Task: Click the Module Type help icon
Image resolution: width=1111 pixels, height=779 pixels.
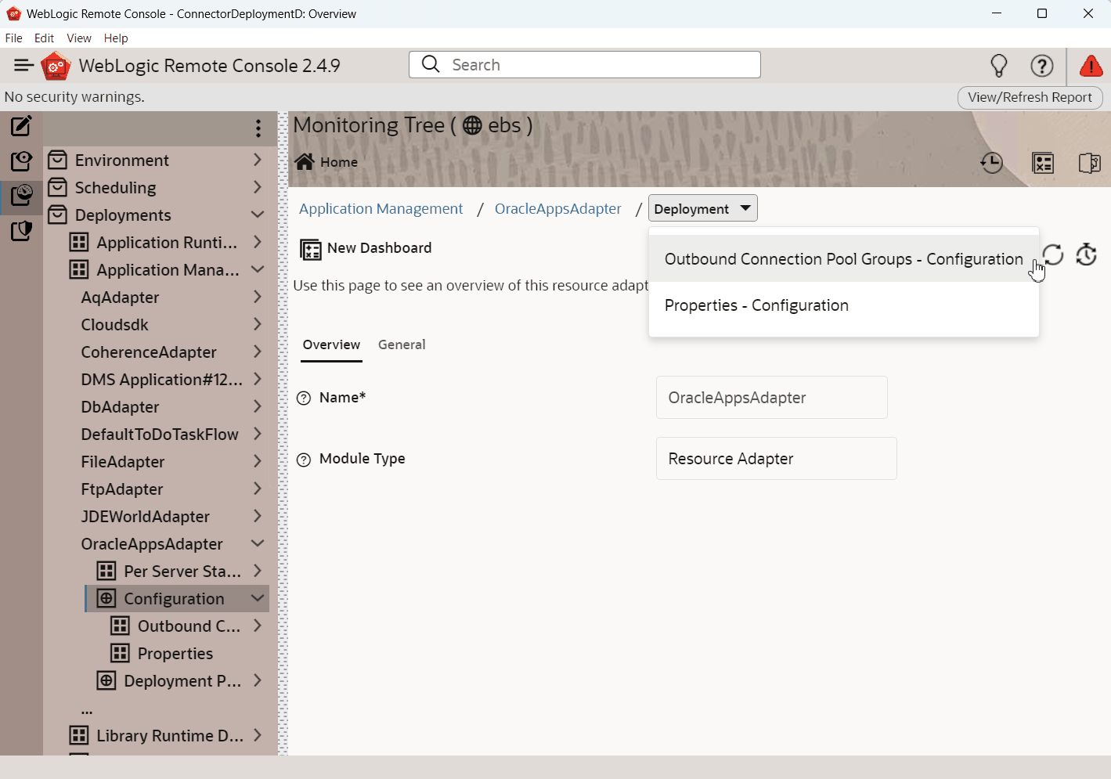Action: (x=304, y=460)
